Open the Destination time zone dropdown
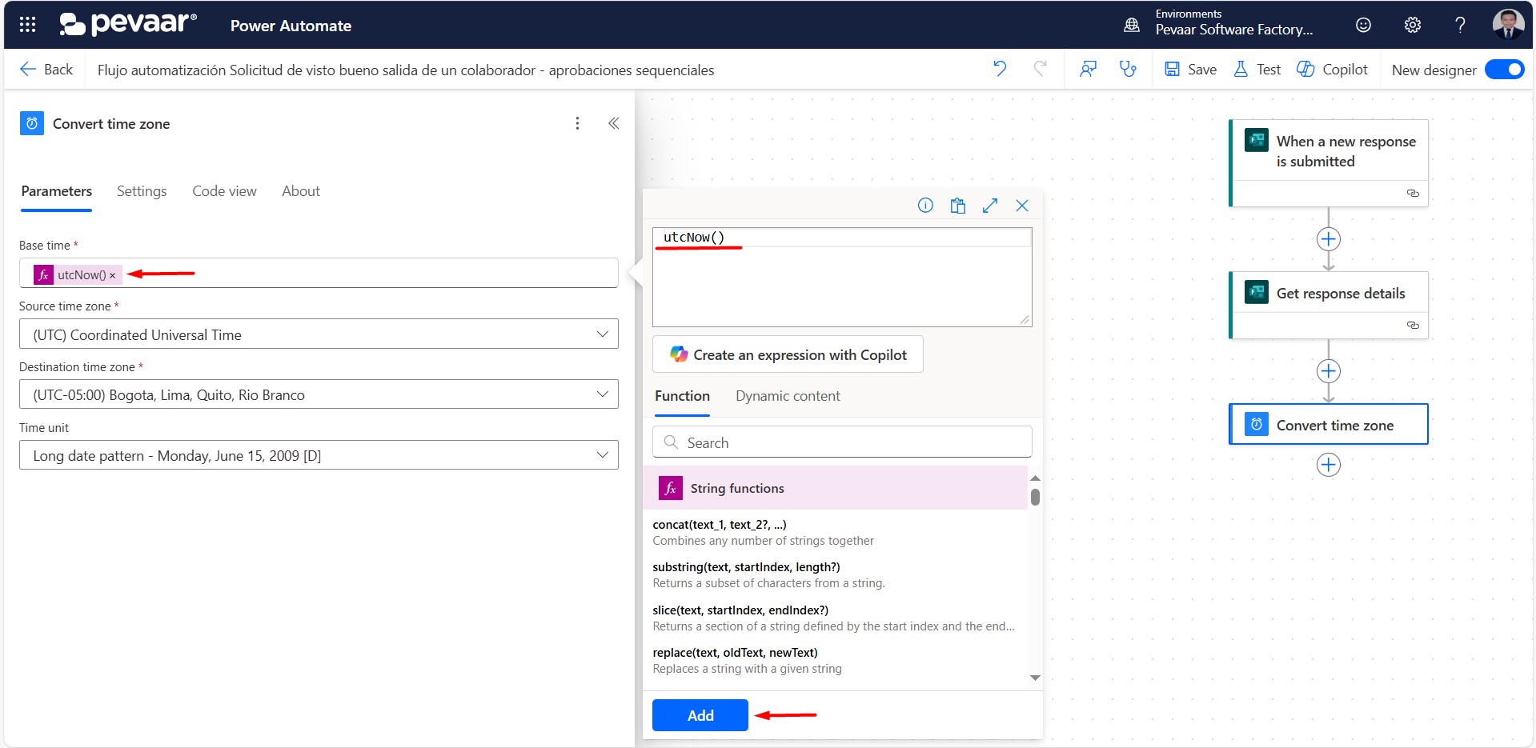This screenshot has height=748, width=1536. point(319,394)
